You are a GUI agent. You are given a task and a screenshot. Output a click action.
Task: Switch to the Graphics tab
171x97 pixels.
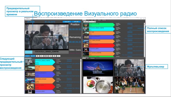click(x=99, y=20)
